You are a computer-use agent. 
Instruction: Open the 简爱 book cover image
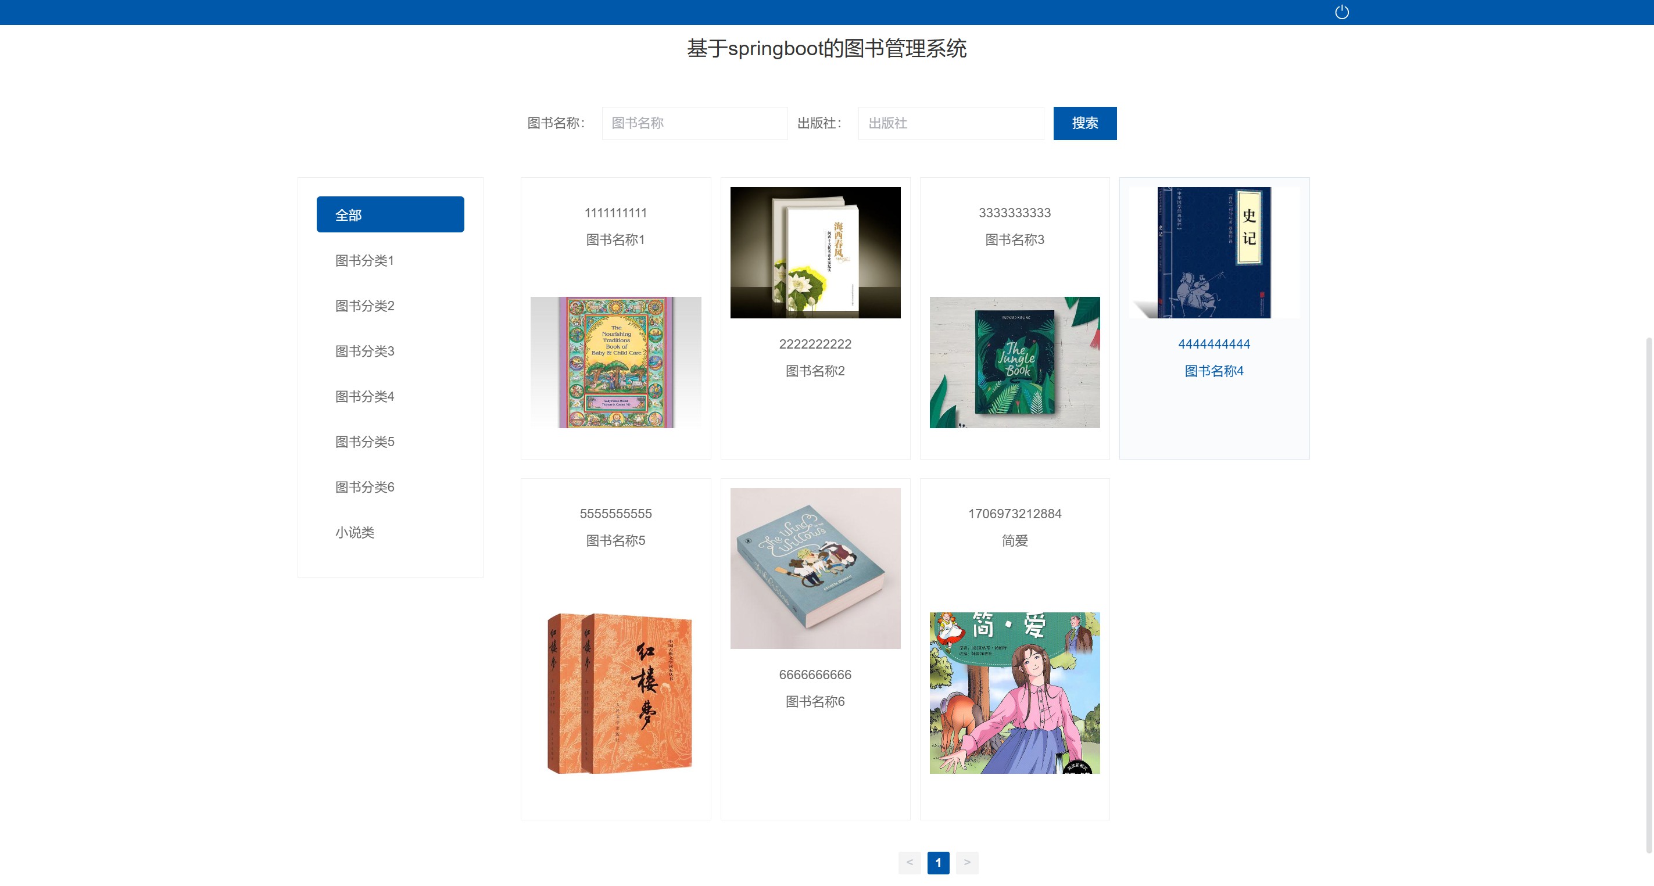point(1015,693)
